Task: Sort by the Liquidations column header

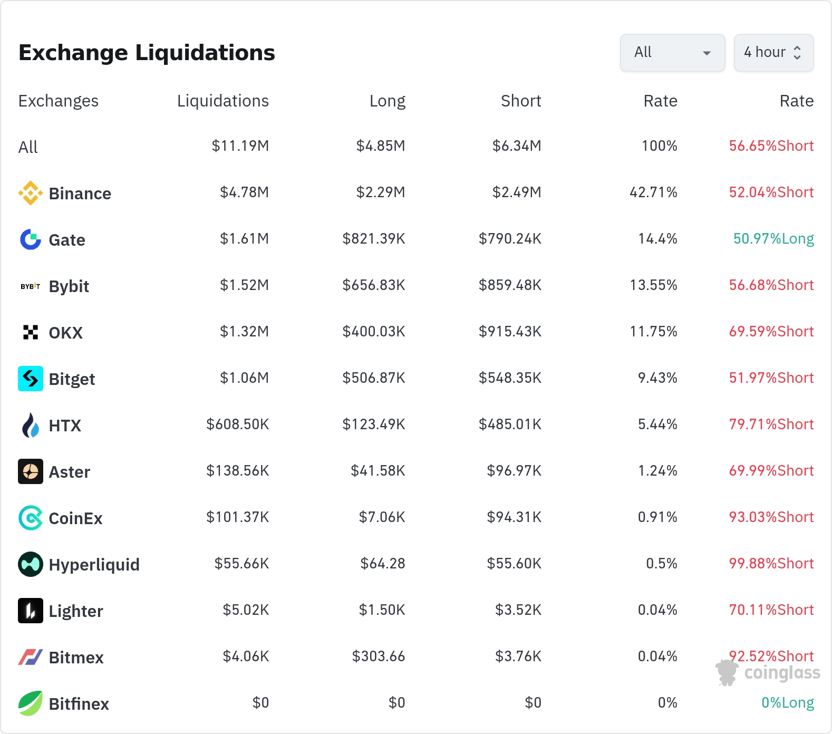Action: pos(222,101)
